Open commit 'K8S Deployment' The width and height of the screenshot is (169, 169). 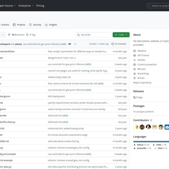point(56,96)
